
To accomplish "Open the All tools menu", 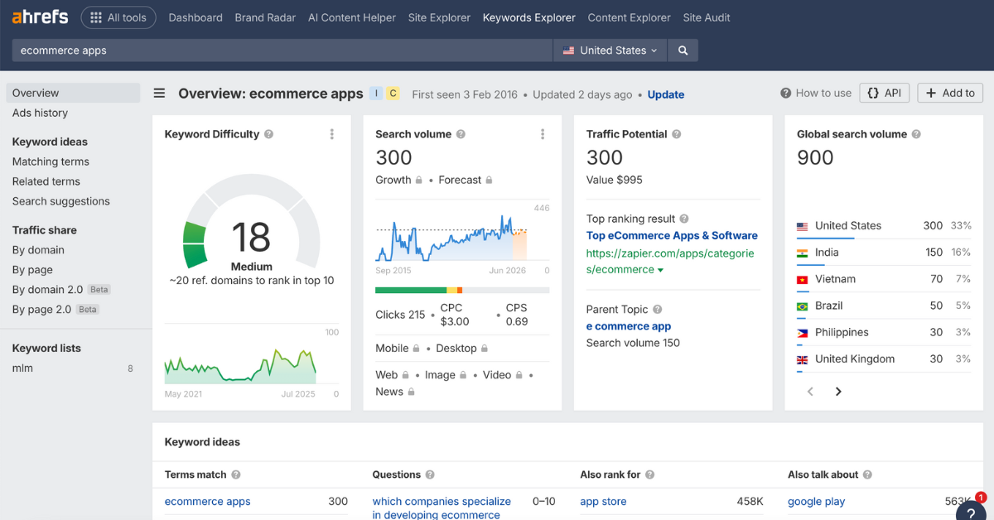I will [x=118, y=17].
